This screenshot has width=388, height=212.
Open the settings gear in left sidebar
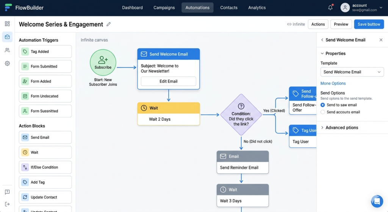pos(7,63)
